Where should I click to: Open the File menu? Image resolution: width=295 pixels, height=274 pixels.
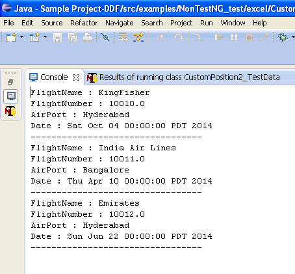tap(8, 23)
